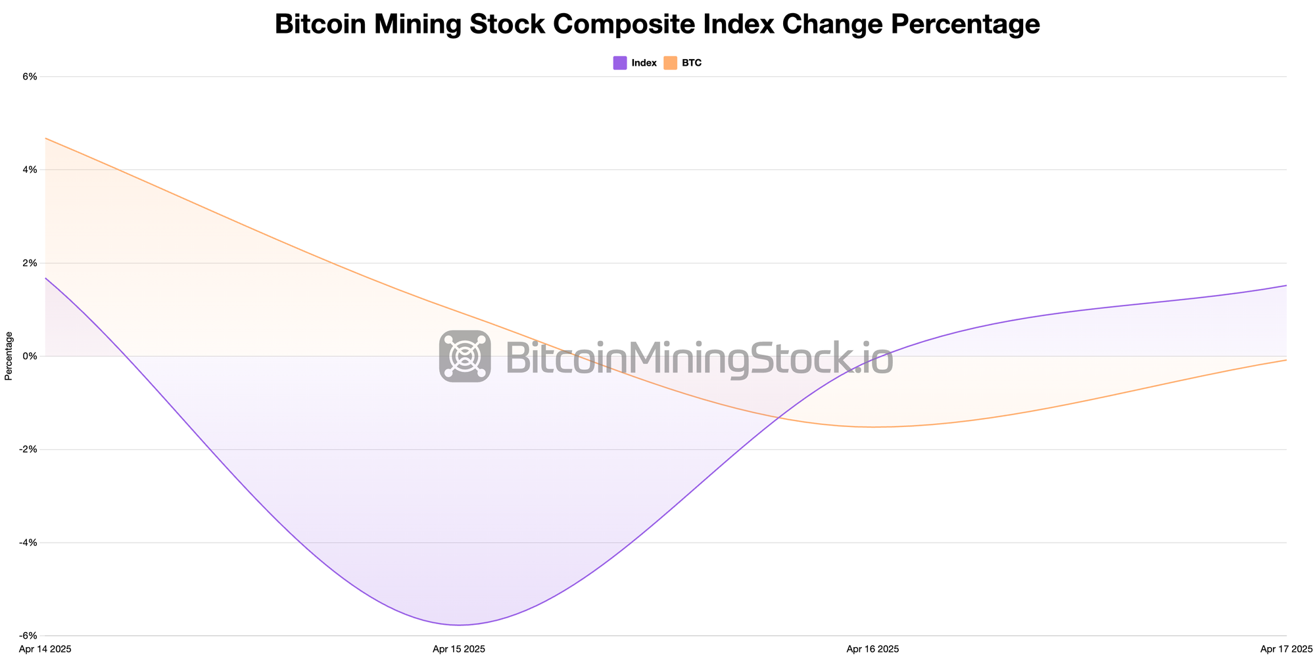Select the Apr 16 2025 axis label
Image resolution: width=1315 pixels, height=657 pixels.
873,649
